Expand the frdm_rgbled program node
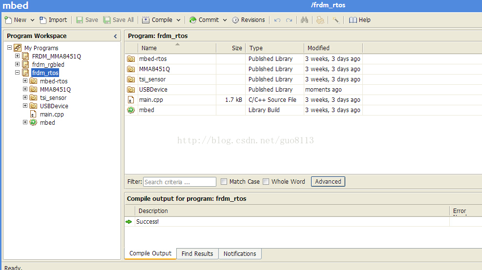This screenshot has width=482, height=270. point(17,64)
